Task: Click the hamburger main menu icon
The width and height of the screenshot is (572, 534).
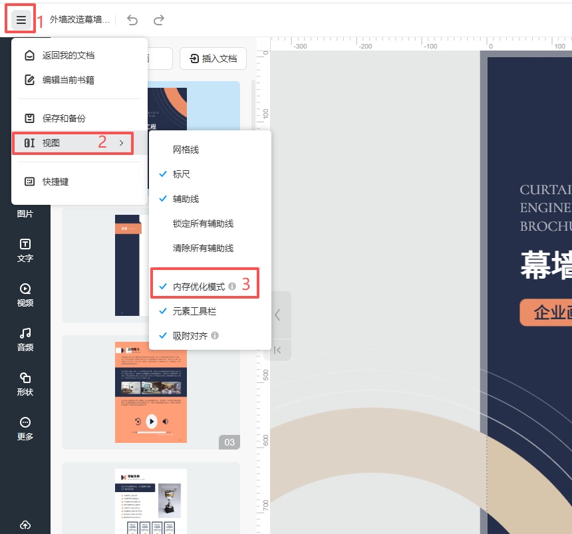Action: [21, 20]
